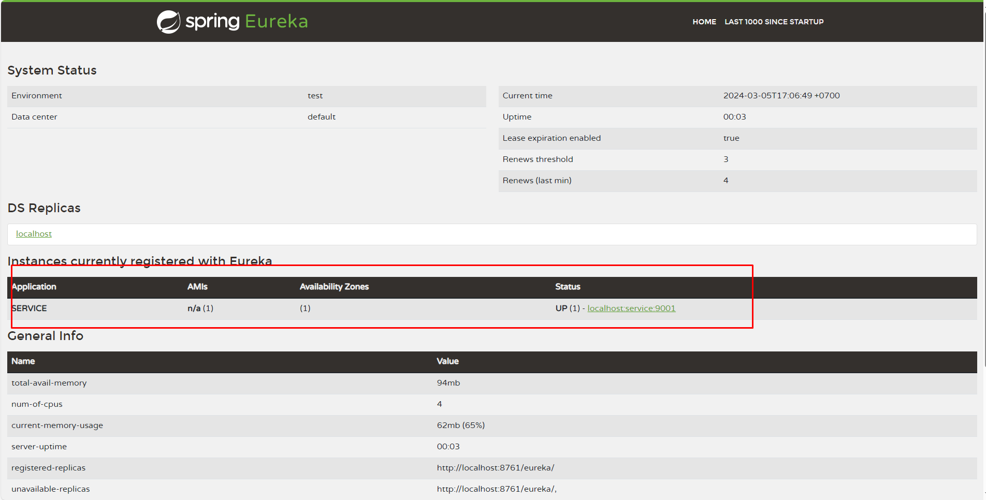Image resolution: width=986 pixels, height=500 pixels.
Task: Click the Renews (last min) label
Action: [537, 181]
